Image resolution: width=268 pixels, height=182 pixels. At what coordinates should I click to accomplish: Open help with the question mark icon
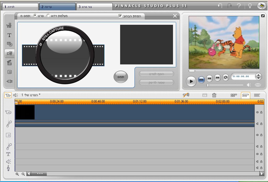click(239, 6)
